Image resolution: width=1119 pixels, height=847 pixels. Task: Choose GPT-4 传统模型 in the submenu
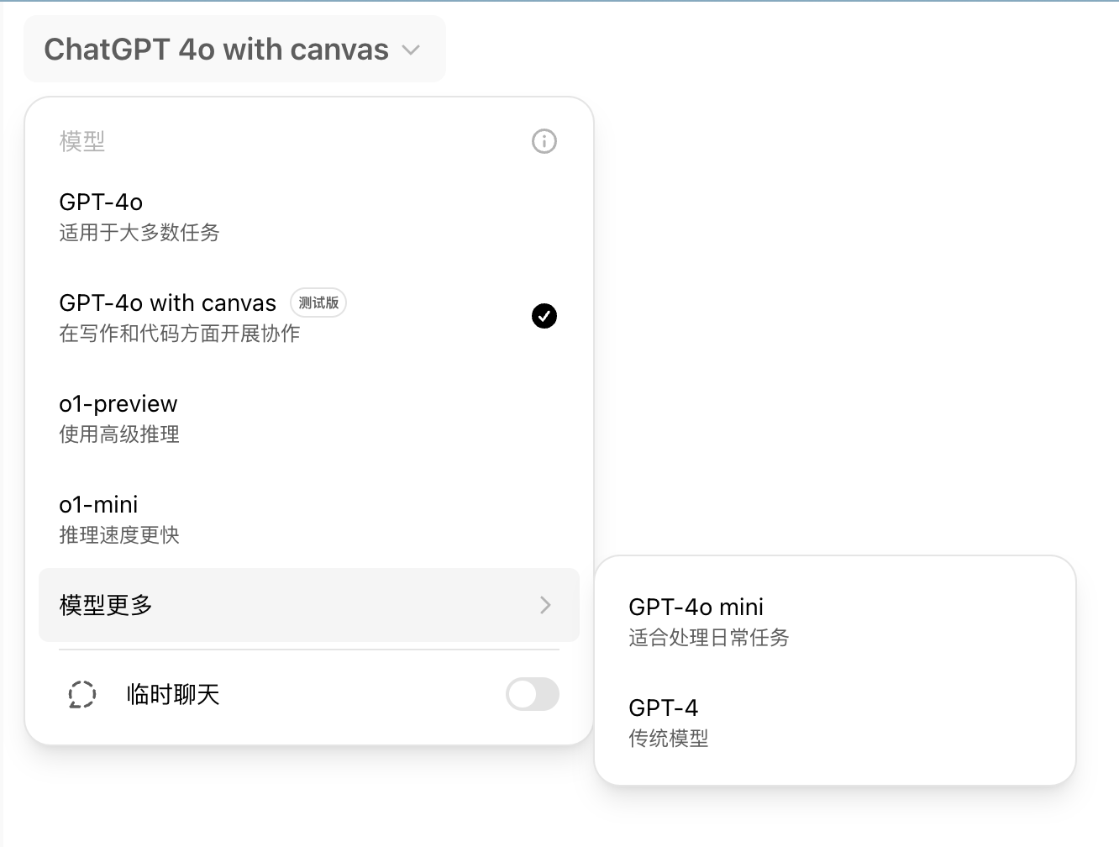835,723
